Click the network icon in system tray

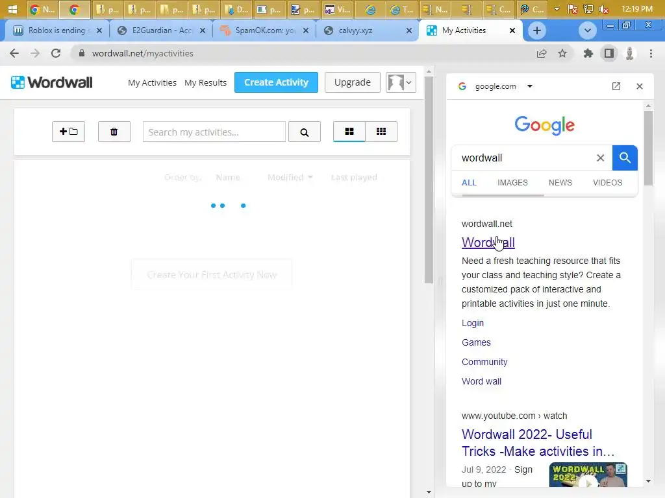click(x=588, y=9)
